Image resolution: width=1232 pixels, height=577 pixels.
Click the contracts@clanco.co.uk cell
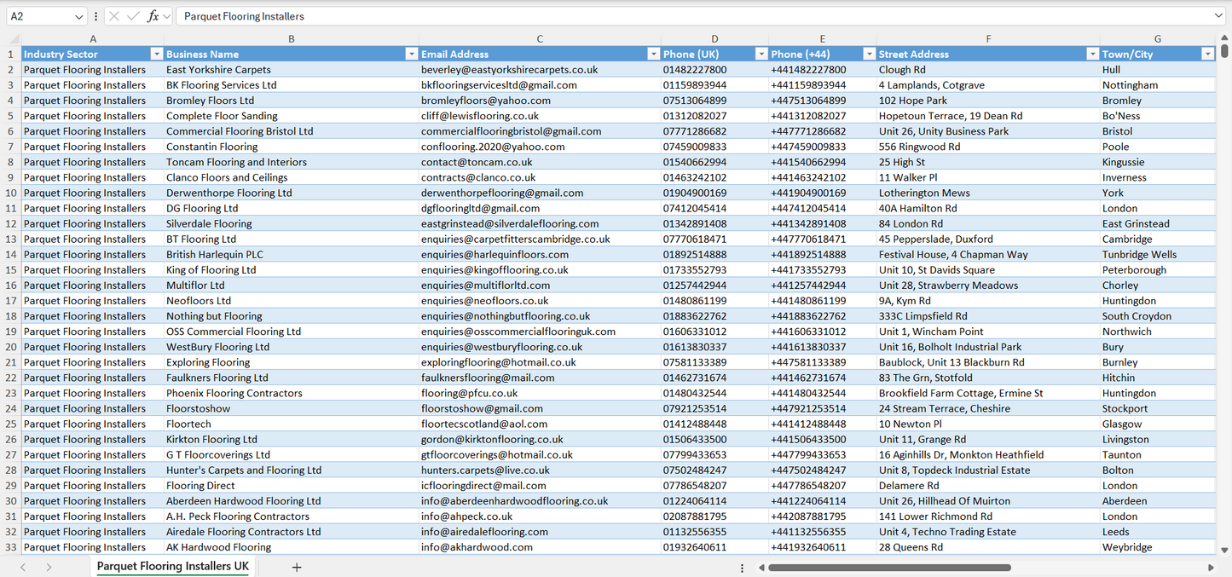(540, 177)
